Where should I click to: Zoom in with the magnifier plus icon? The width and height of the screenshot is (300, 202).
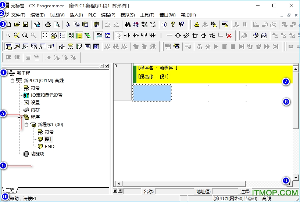25,36
